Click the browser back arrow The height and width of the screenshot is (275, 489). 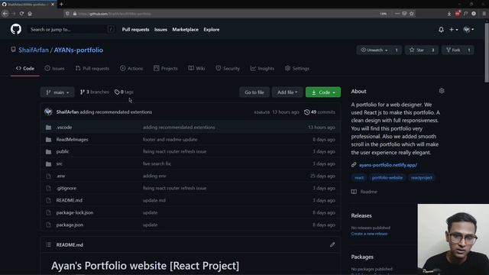[5, 14]
